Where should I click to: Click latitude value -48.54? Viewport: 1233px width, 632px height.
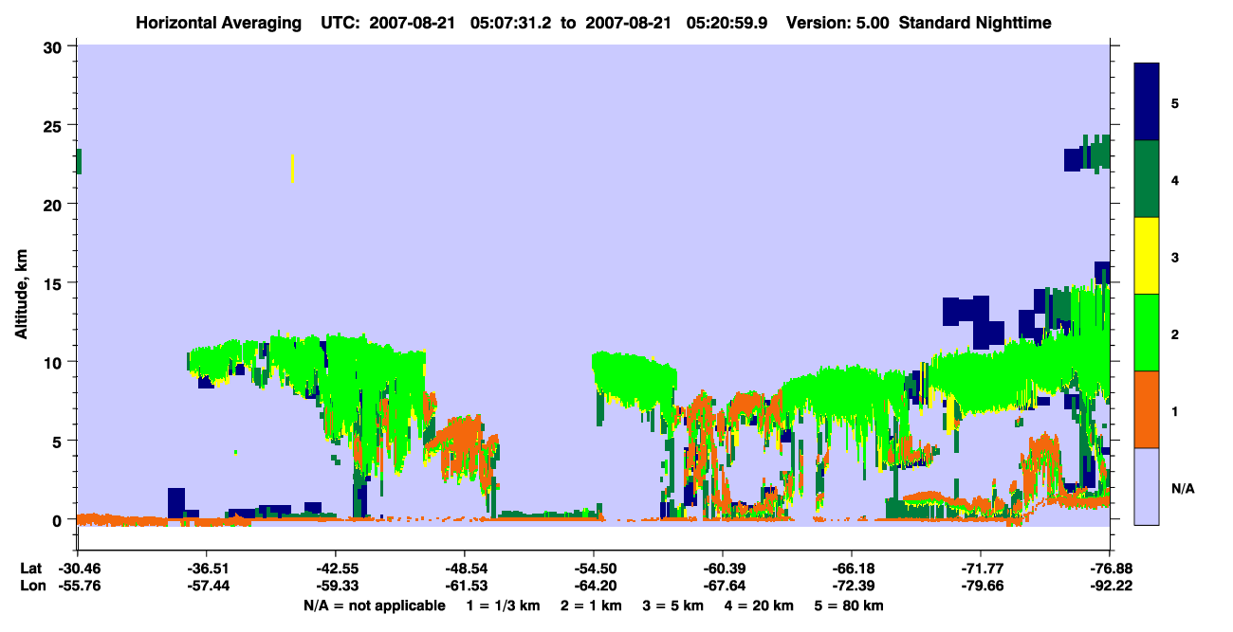click(464, 569)
